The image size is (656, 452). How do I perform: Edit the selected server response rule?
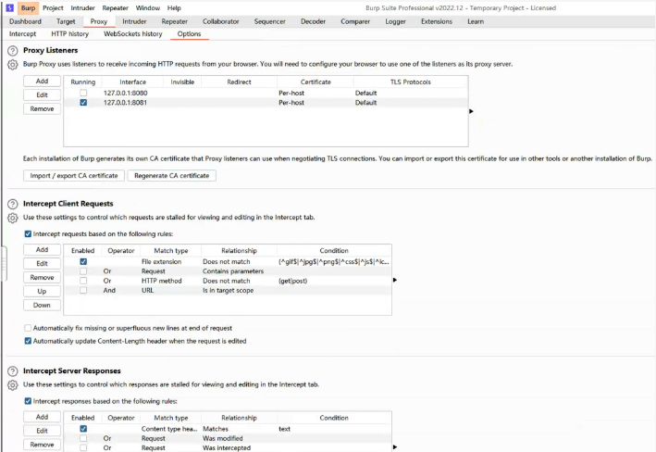42,431
